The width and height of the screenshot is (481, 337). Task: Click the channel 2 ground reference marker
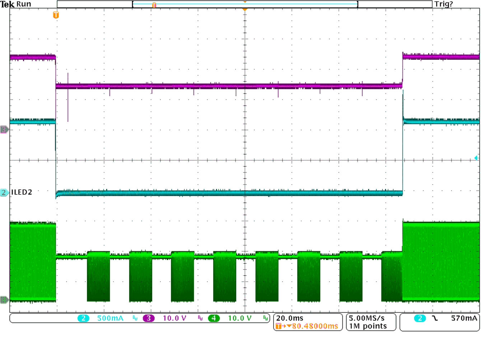[x=3, y=192]
